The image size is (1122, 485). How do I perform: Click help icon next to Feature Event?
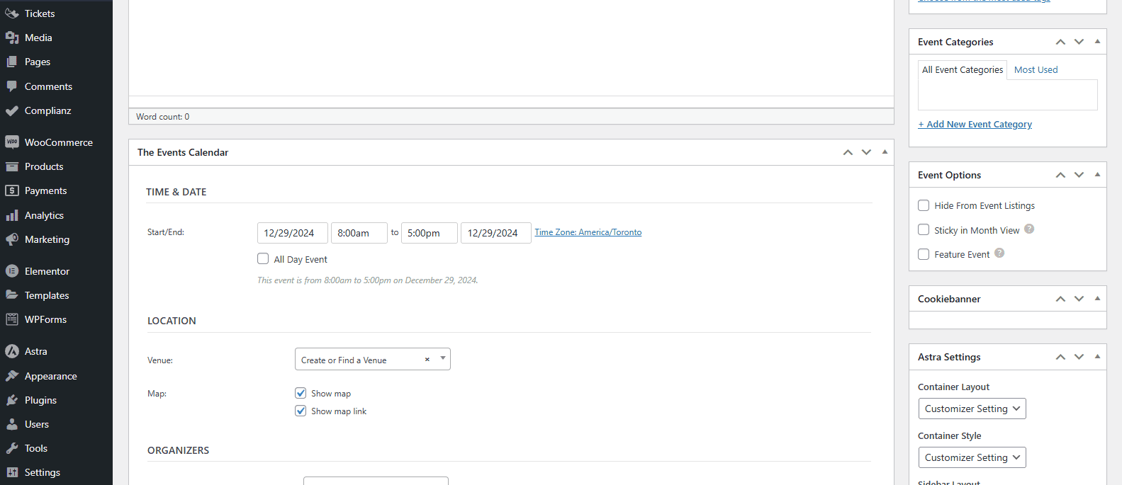tap(999, 253)
